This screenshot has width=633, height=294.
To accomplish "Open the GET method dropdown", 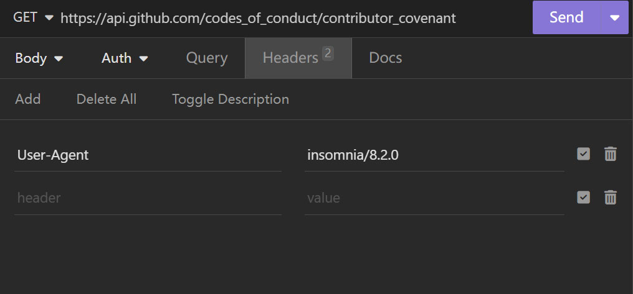I will (33, 18).
